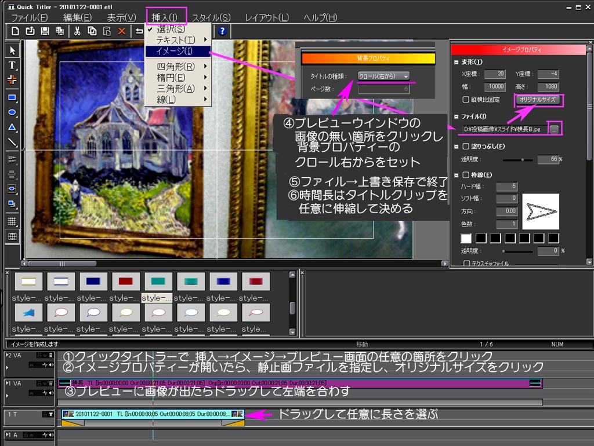Click the file browse button beside image path
The image size is (594, 446).
click(555, 129)
